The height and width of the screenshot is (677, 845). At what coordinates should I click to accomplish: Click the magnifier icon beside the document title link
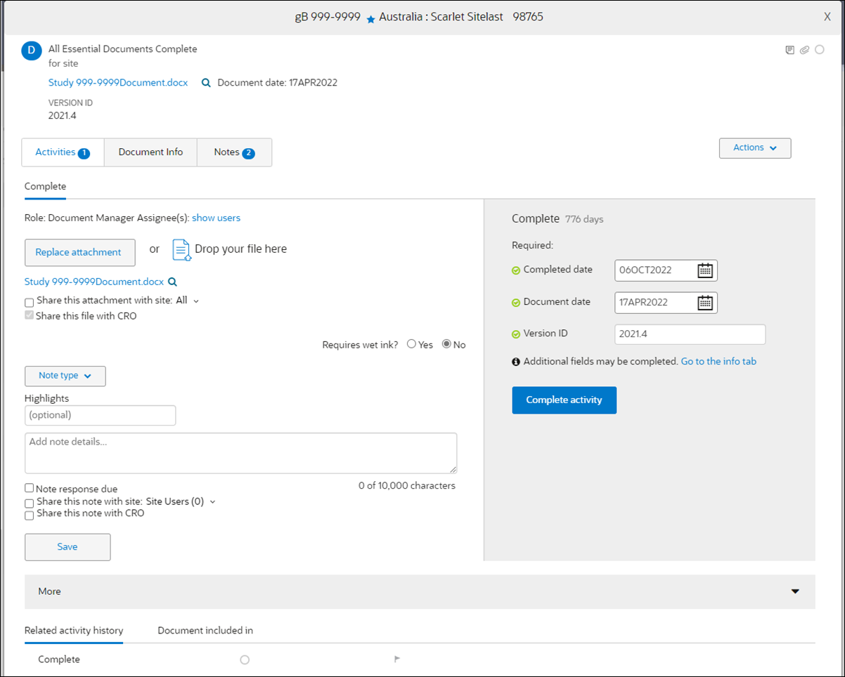pyautogui.click(x=206, y=83)
